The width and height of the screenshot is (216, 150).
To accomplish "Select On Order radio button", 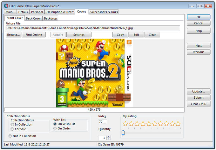I will coord(55,128).
